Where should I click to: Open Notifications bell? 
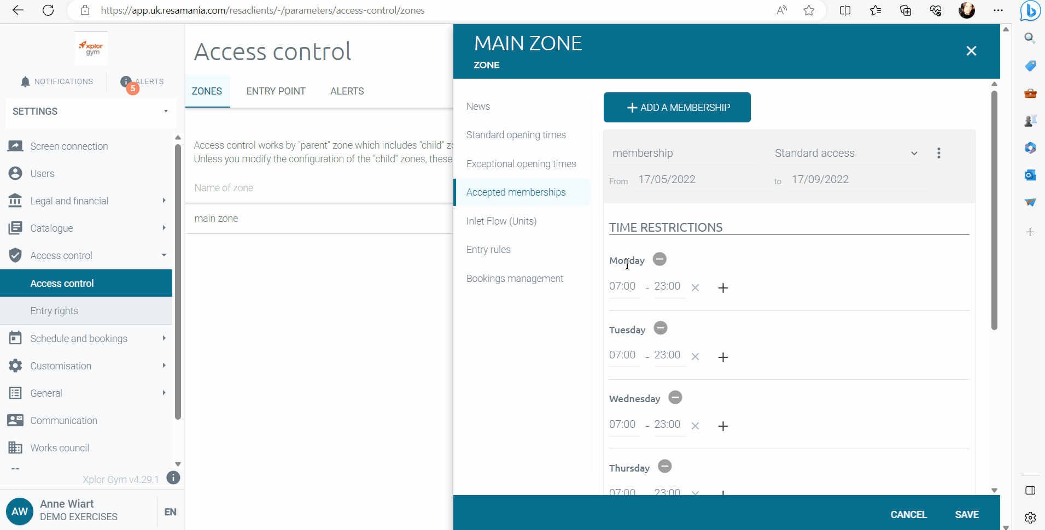pos(25,82)
